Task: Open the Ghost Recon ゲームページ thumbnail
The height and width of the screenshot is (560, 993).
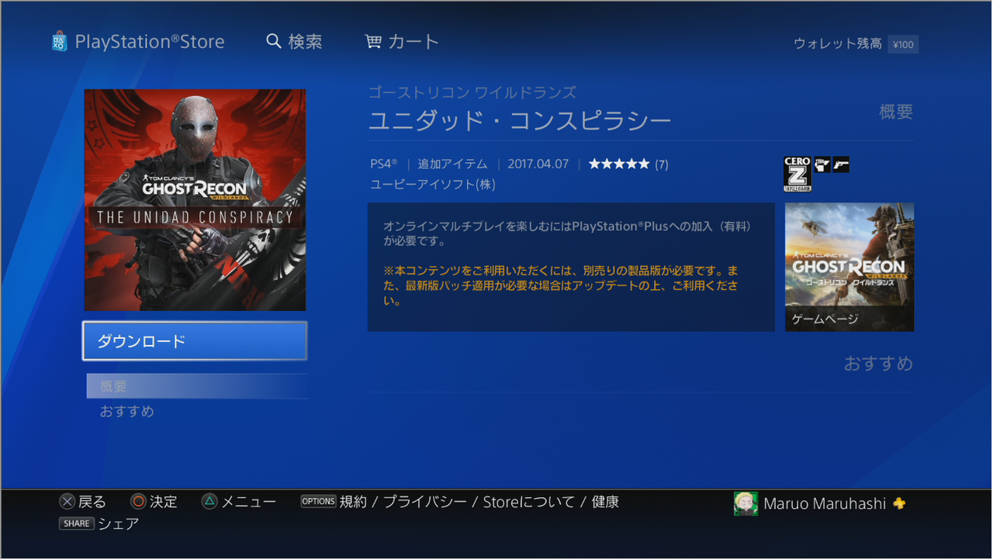Action: tap(849, 268)
